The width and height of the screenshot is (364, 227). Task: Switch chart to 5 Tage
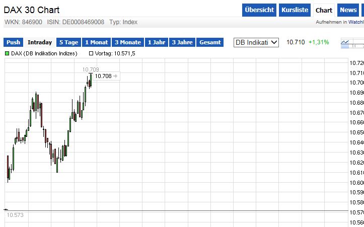[x=68, y=42]
